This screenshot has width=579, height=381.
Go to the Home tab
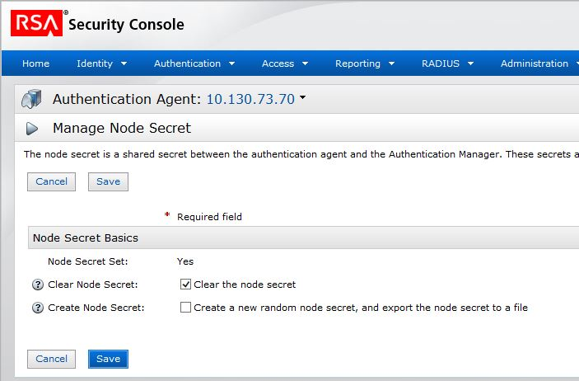click(x=35, y=63)
